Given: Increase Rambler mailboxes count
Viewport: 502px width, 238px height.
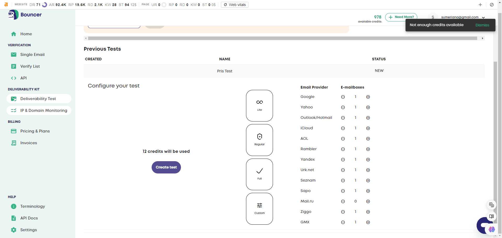Looking at the screenshot, I should click(x=368, y=149).
